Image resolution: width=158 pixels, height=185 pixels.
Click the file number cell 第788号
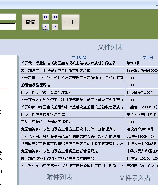point(142,63)
